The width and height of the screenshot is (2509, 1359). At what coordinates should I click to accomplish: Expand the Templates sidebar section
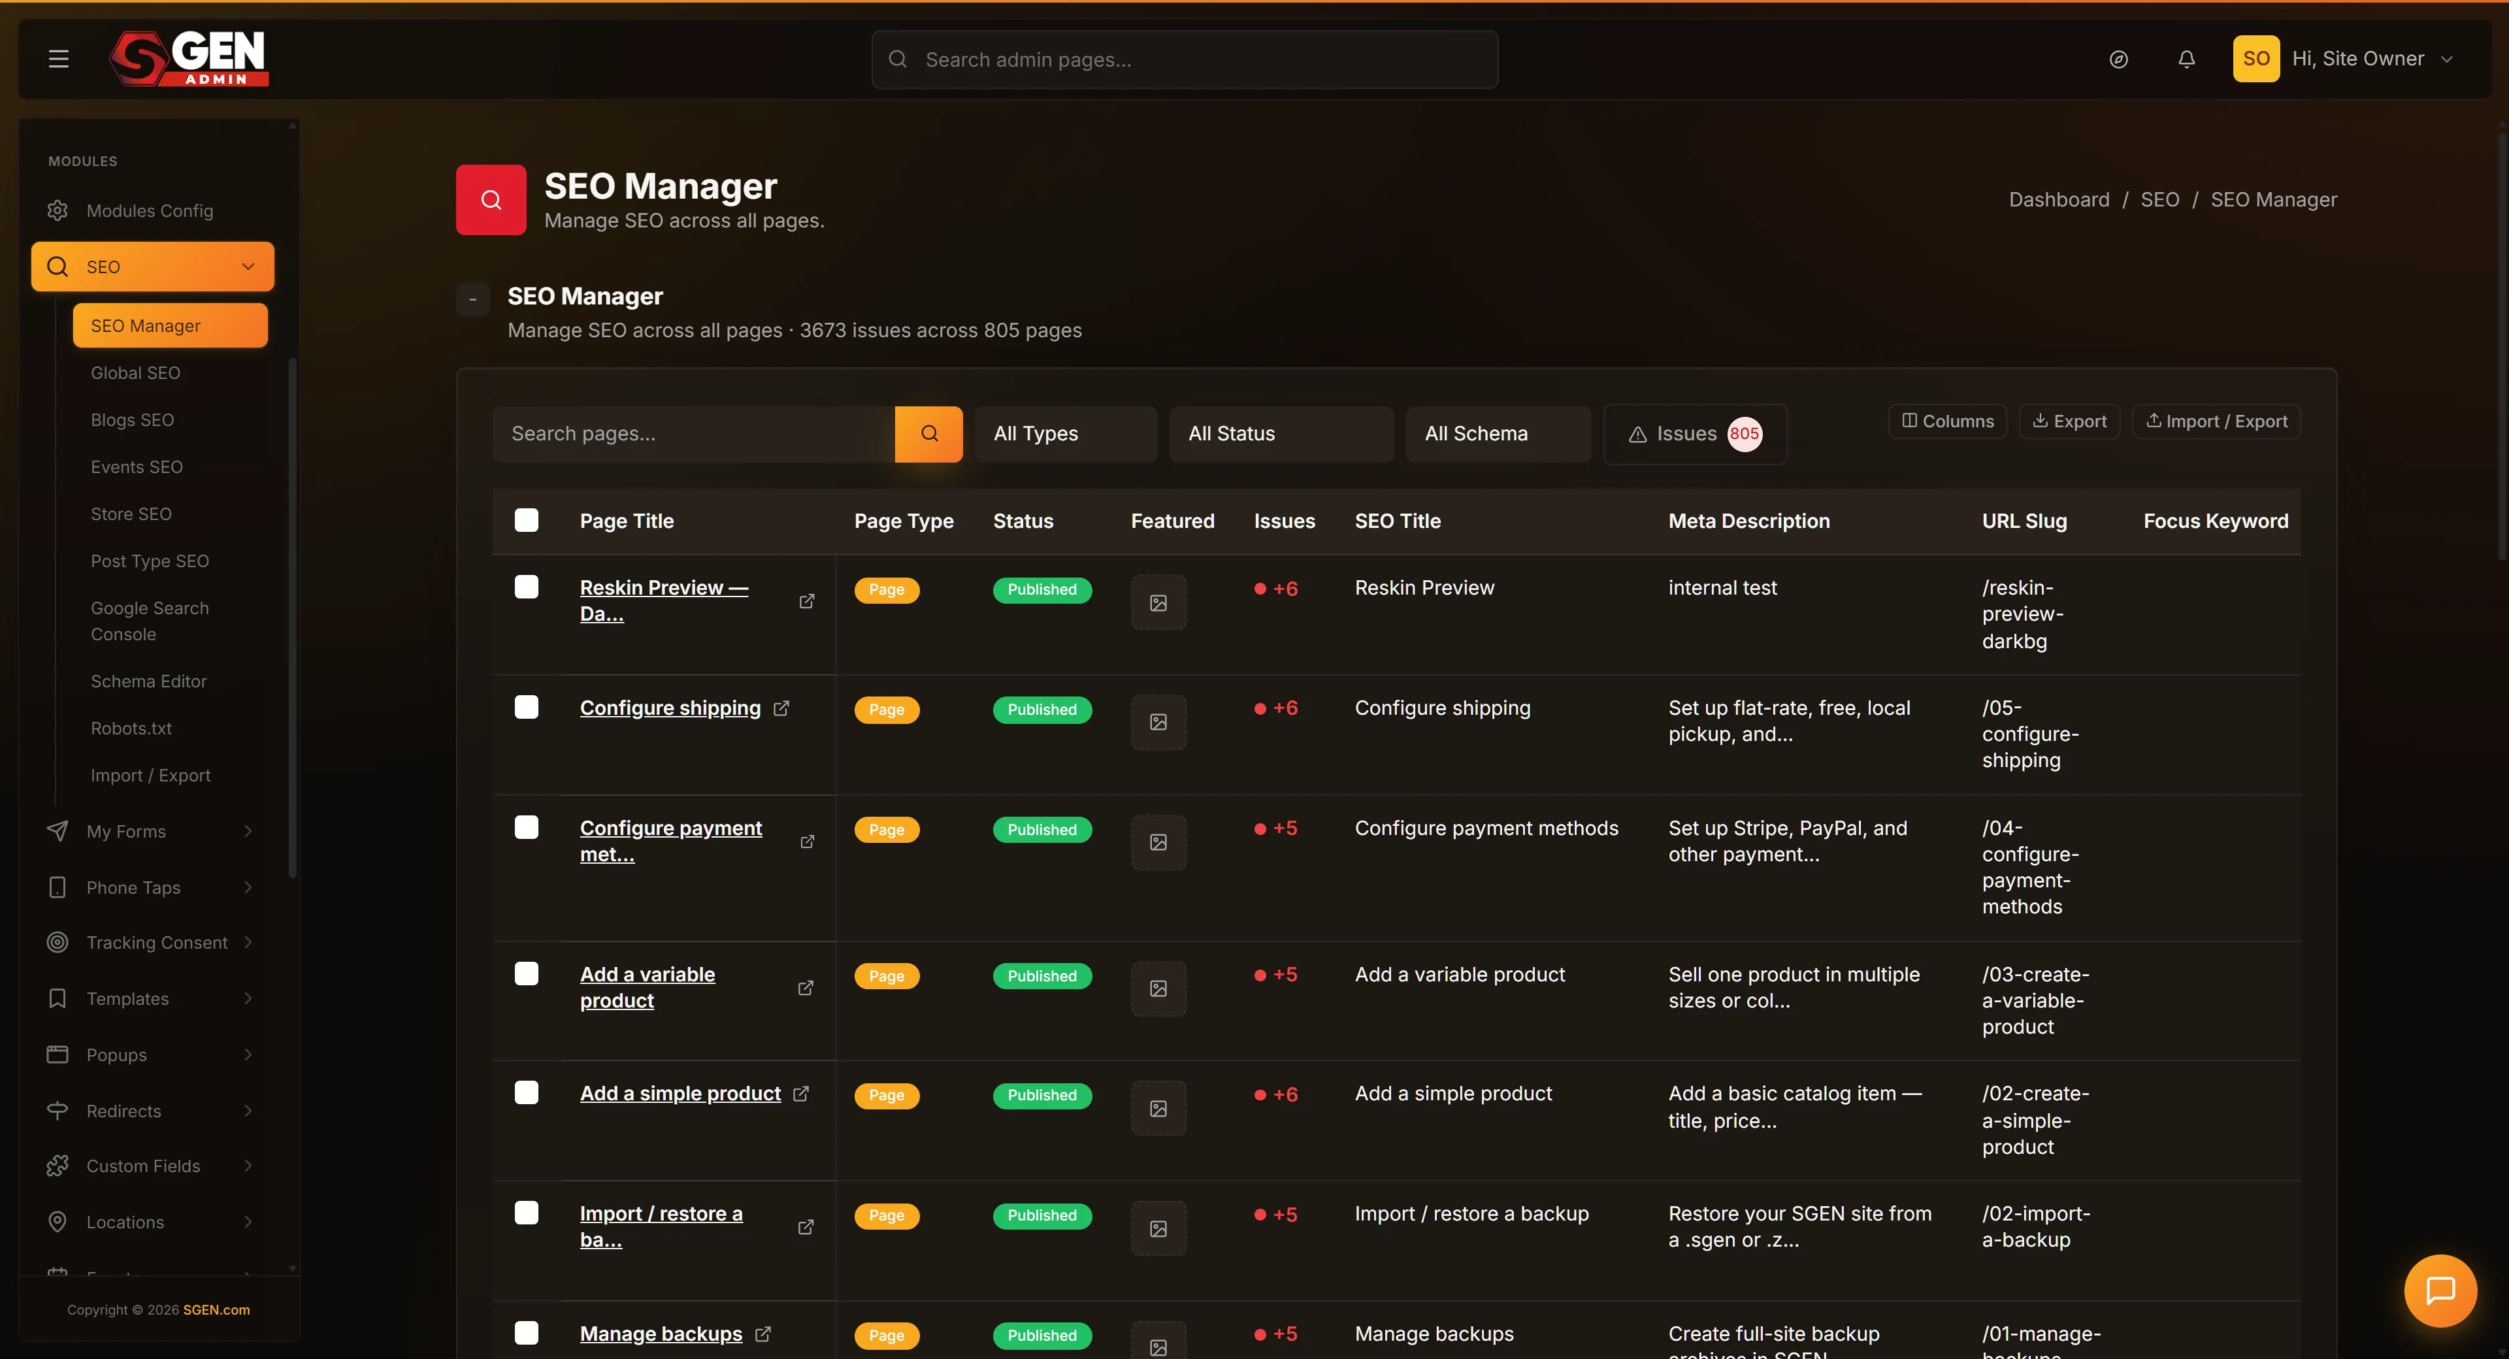152,998
